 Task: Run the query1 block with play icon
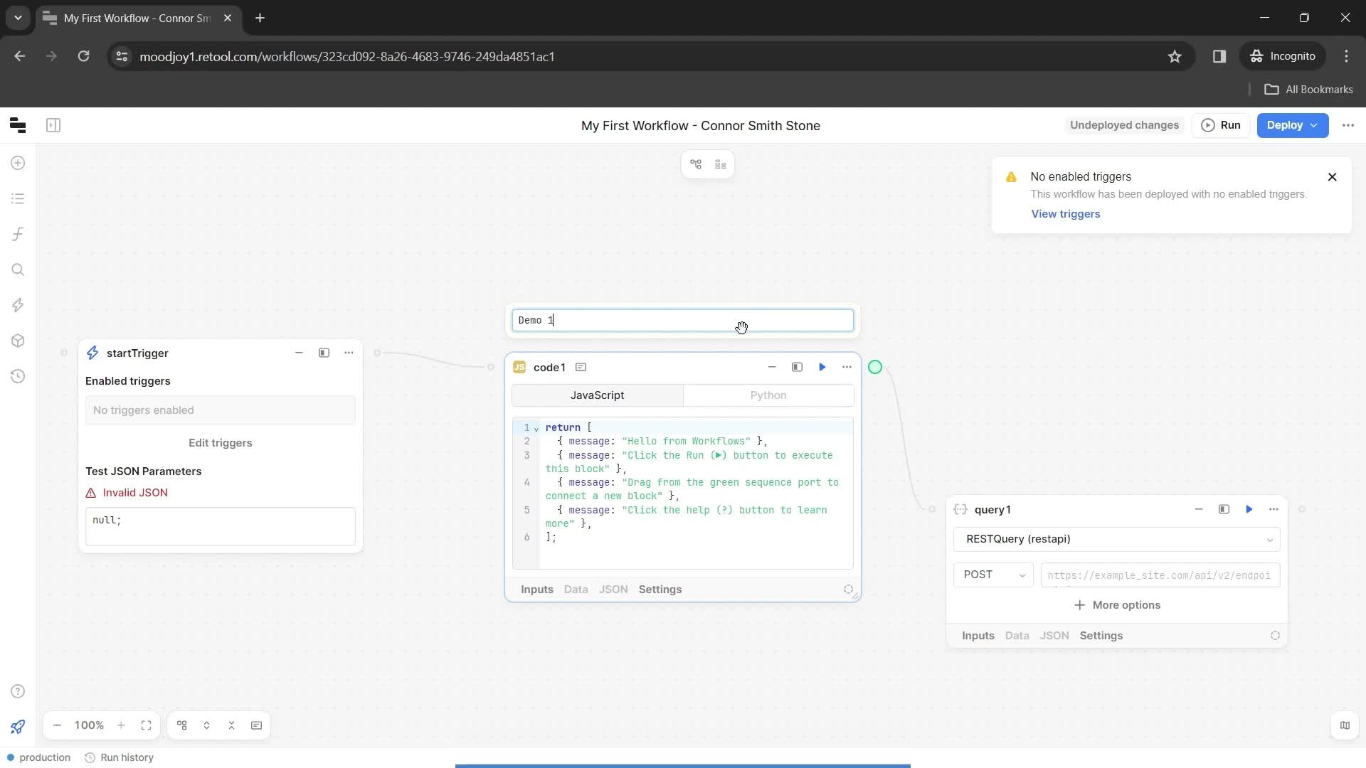coord(1249,509)
